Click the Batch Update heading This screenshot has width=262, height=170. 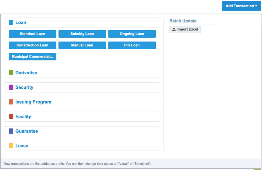[x=183, y=21]
